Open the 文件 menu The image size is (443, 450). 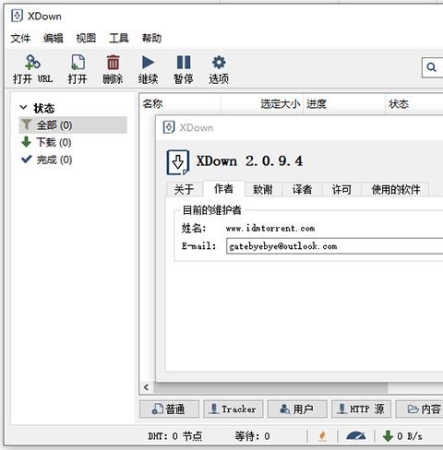click(20, 38)
